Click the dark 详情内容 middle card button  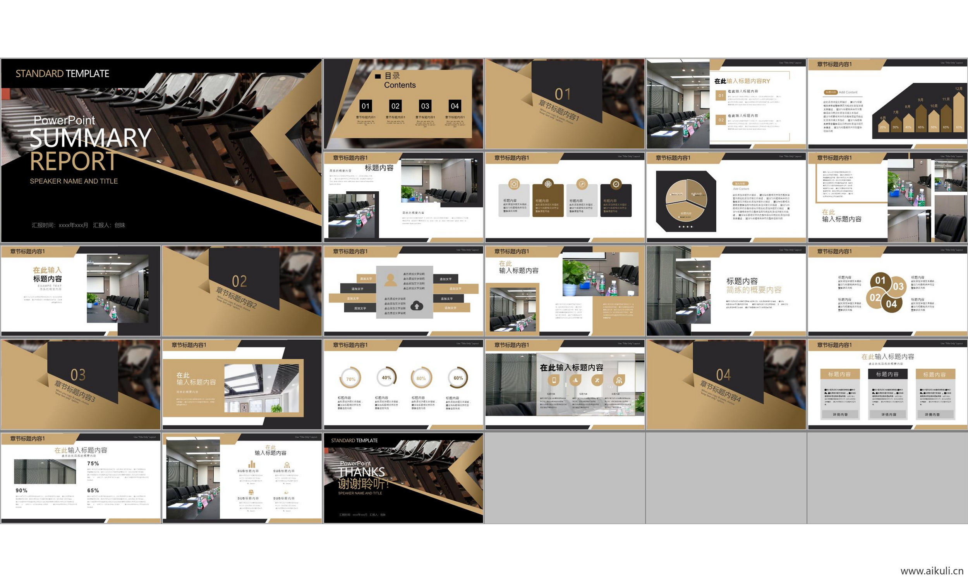(x=888, y=414)
